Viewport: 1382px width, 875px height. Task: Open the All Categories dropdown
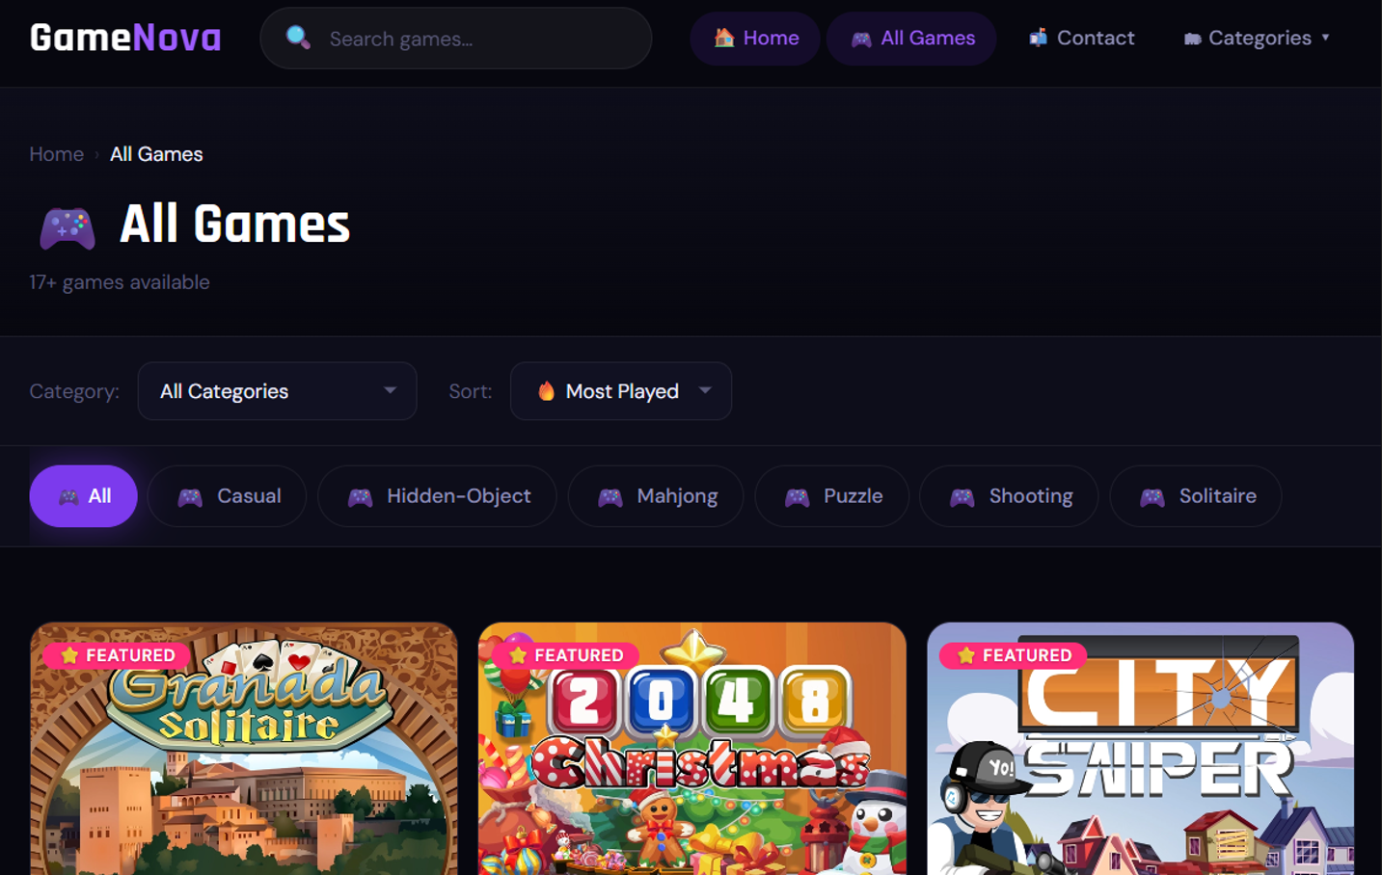click(277, 391)
